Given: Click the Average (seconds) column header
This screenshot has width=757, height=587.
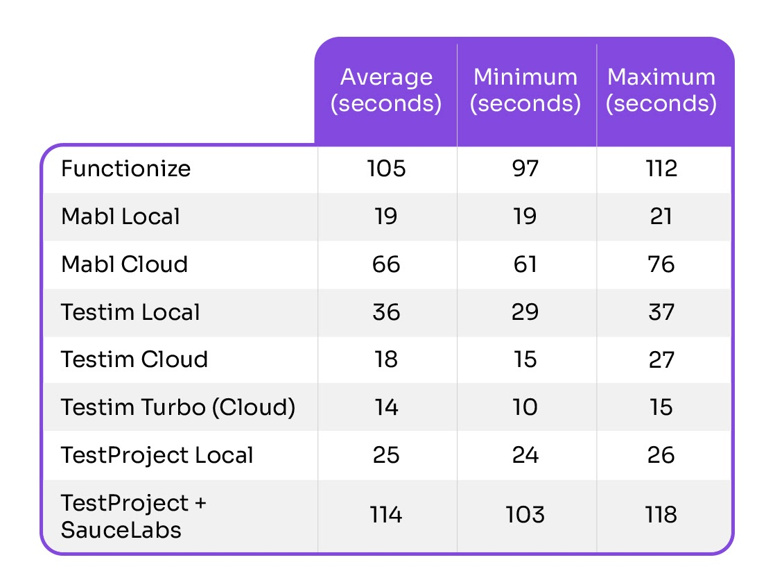Looking at the screenshot, I should tap(386, 90).
